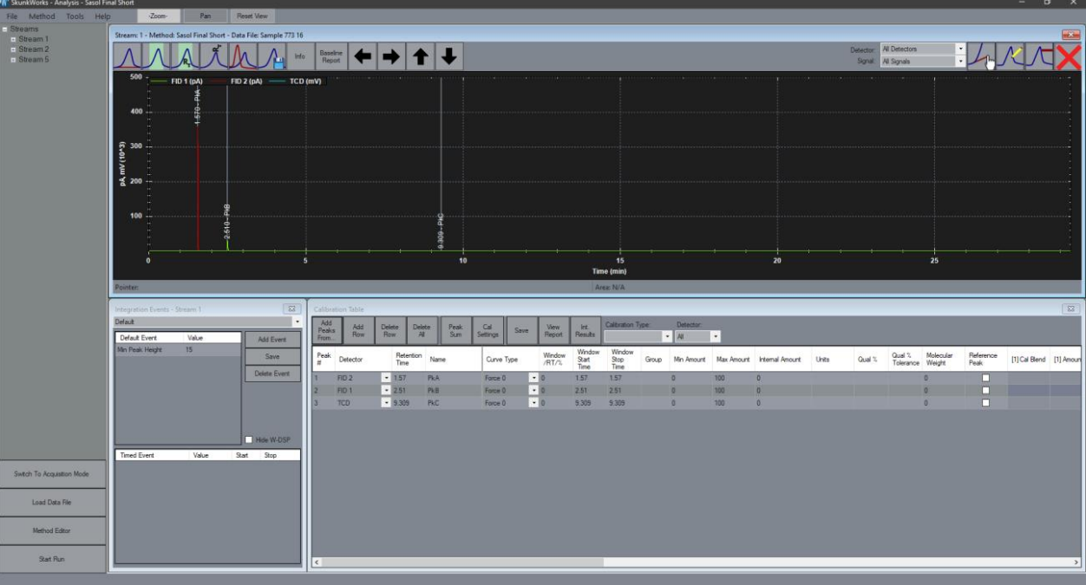Screen dimensions: 1086x585
Task: Open the Info button in chart toolbar
Action: click(300, 56)
